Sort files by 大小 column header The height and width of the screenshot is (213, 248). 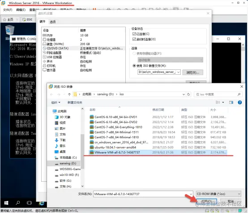213,110
